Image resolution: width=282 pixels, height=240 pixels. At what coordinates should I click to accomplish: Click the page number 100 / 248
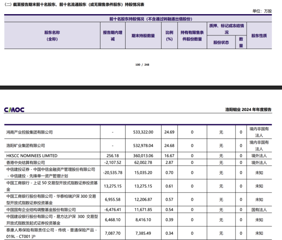142,65
